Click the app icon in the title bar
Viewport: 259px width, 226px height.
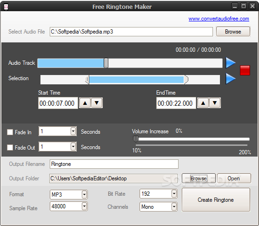[x=6, y=7]
